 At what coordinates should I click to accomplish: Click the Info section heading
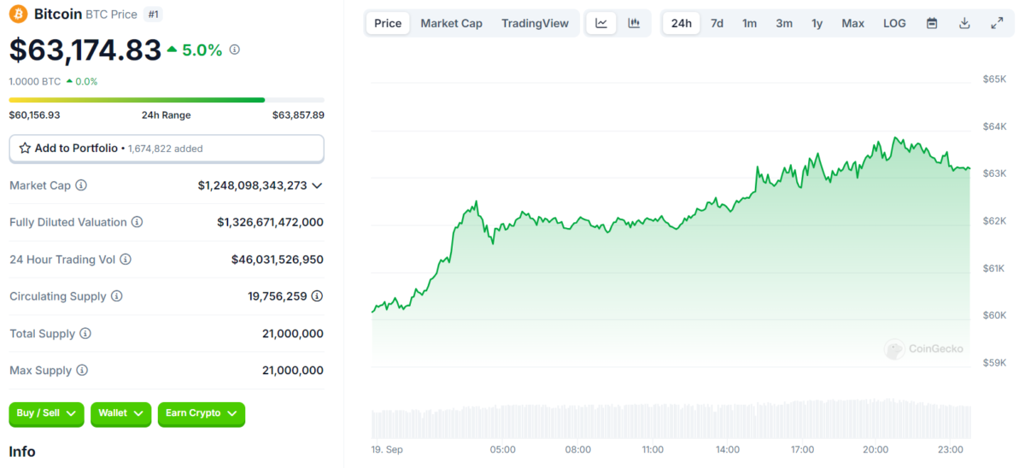[x=22, y=451]
